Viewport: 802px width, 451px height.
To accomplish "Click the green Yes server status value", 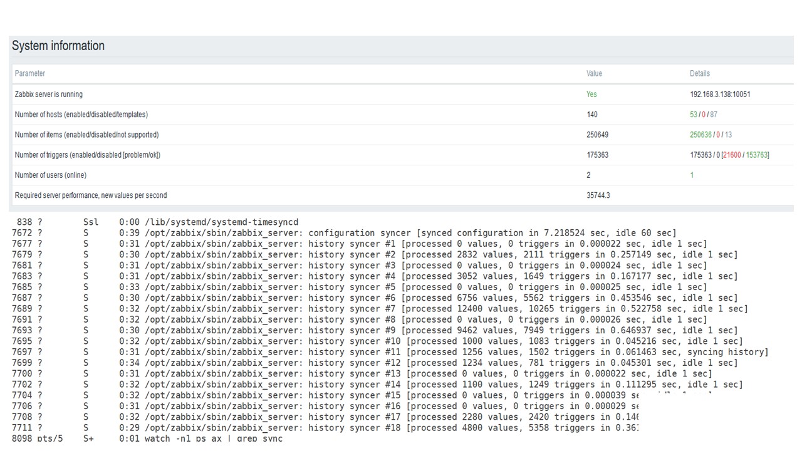I will pos(591,95).
